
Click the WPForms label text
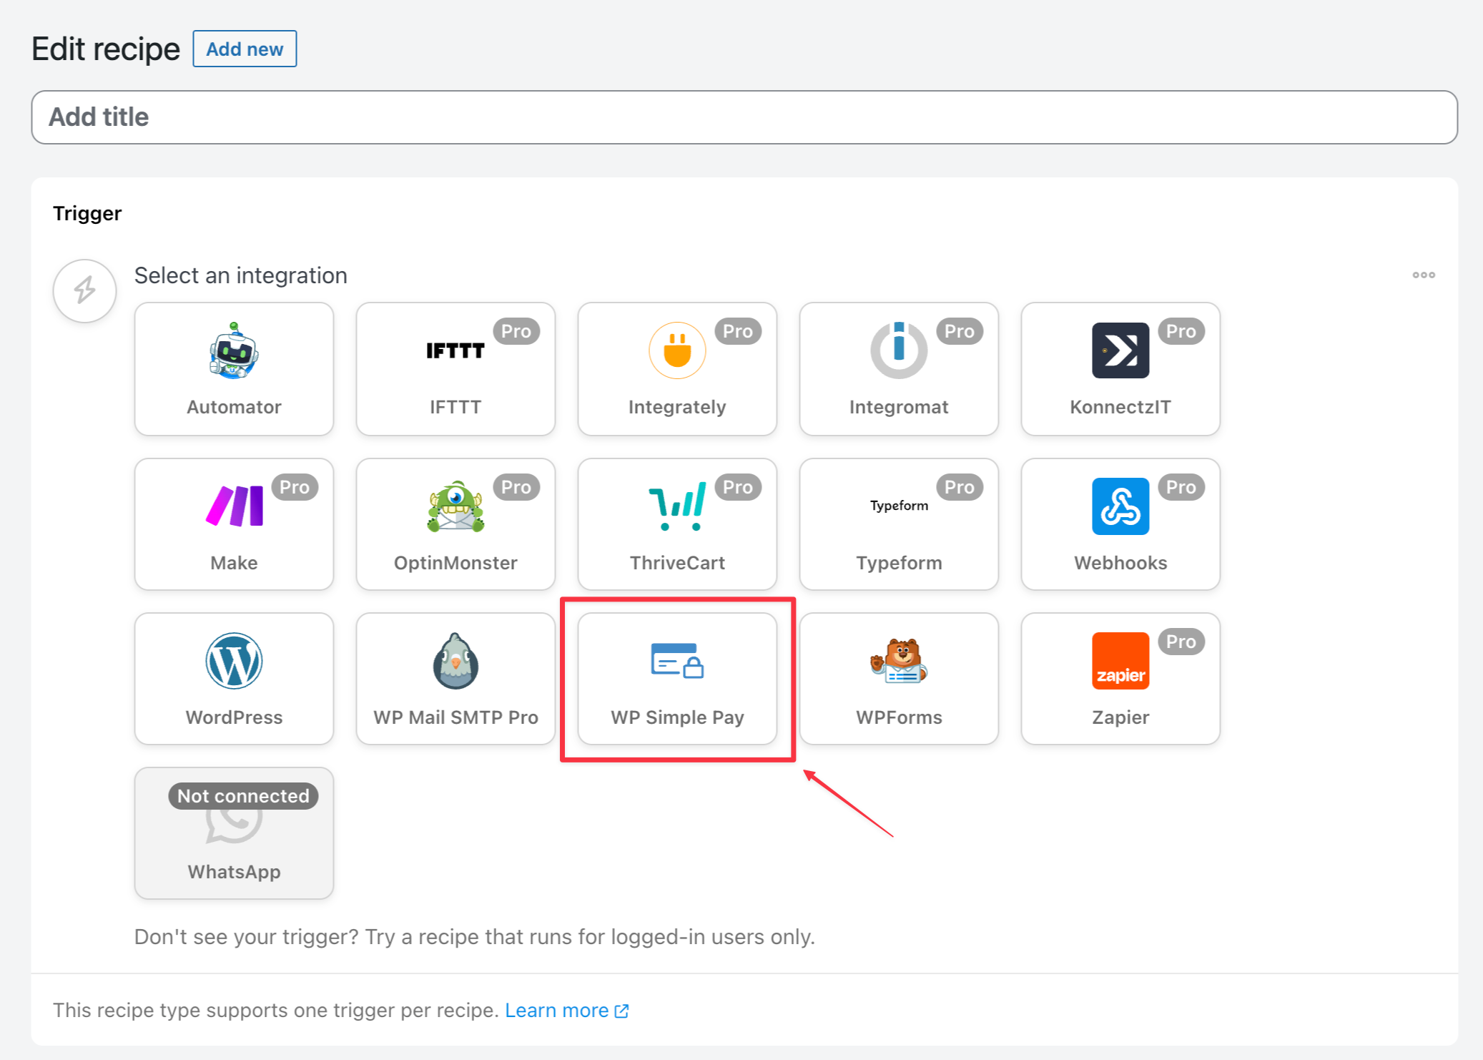[x=899, y=717]
